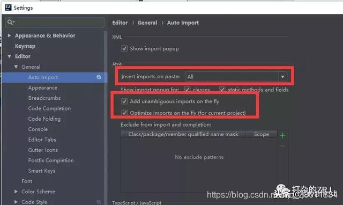The image size is (343, 205).
Task: Open Code Folding settings
Action: (44, 119)
